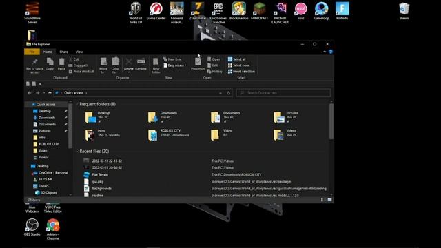Click the Paste ribbon icon
441x248 pixels.
coord(61,64)
